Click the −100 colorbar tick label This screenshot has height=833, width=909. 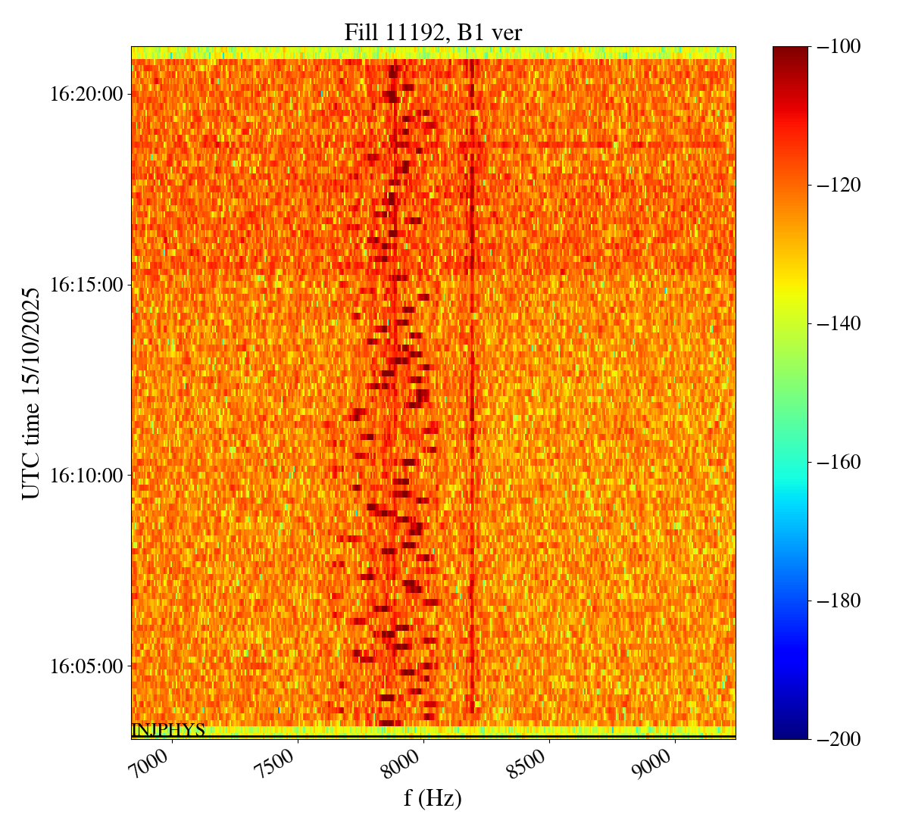pyautogui.click(x=839, y=47)
